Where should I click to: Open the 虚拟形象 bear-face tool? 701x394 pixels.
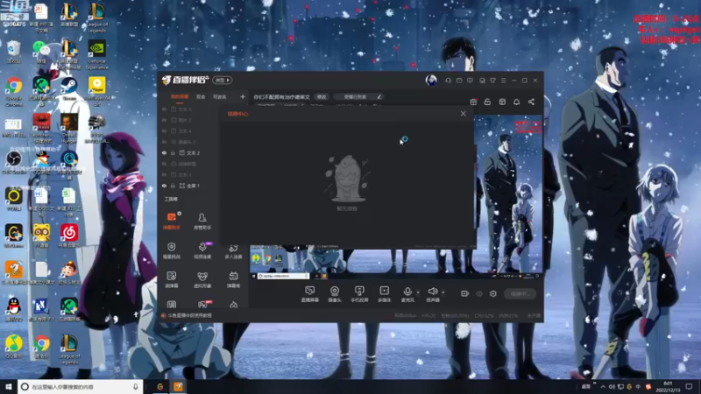coord(202,279)
